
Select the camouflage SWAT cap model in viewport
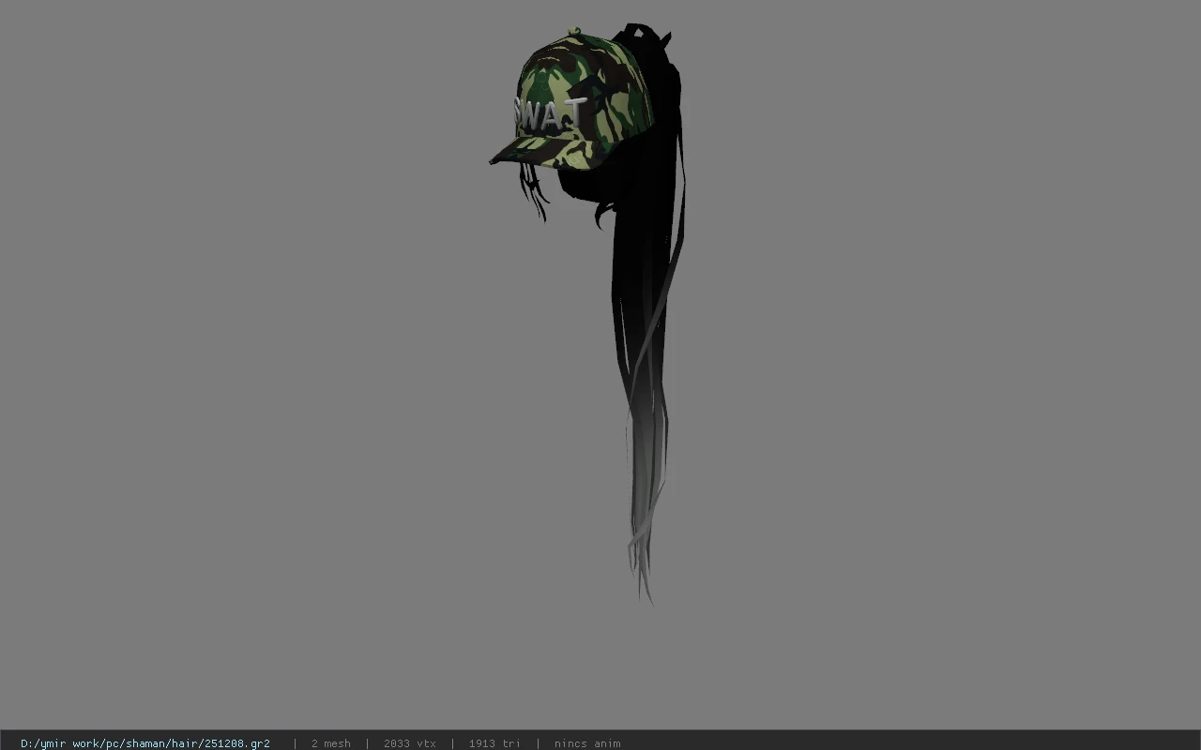[x=570, y=101]
